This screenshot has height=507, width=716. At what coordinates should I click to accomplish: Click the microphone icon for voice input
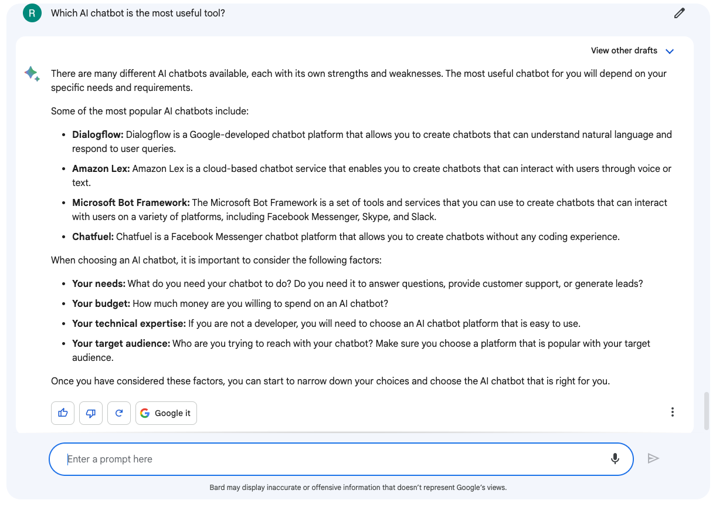click(x=615, y=459)
